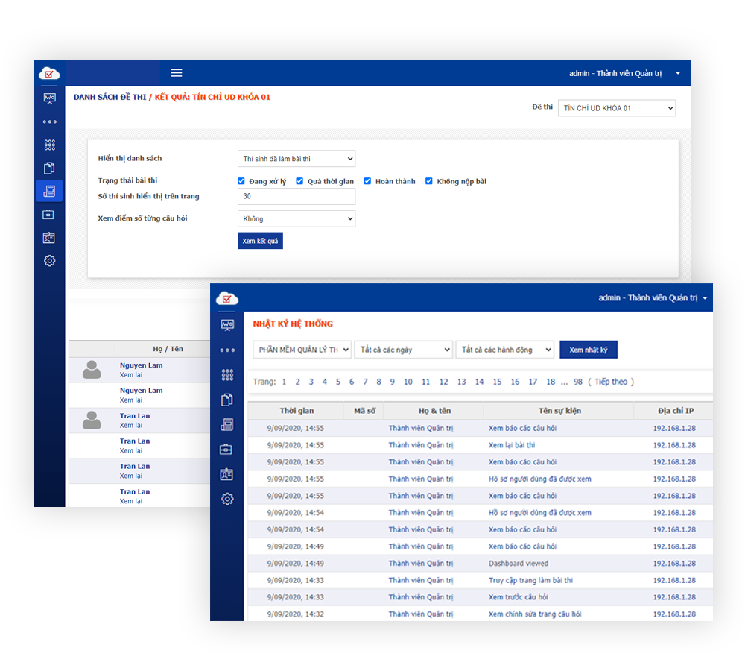Open the contact card icon in the log window sidebar

coord(226,474)
